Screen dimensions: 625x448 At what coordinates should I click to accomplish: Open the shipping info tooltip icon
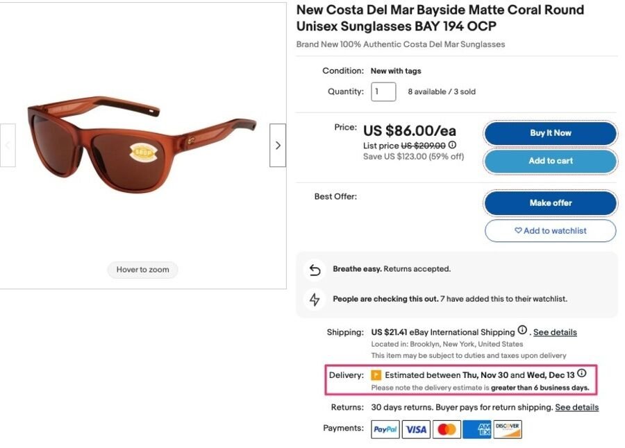click(x=523, y=331)
